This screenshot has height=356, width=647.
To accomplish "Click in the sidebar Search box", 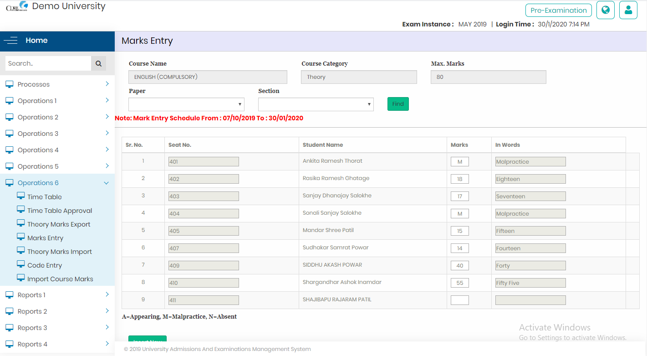I will pos(48,63).
